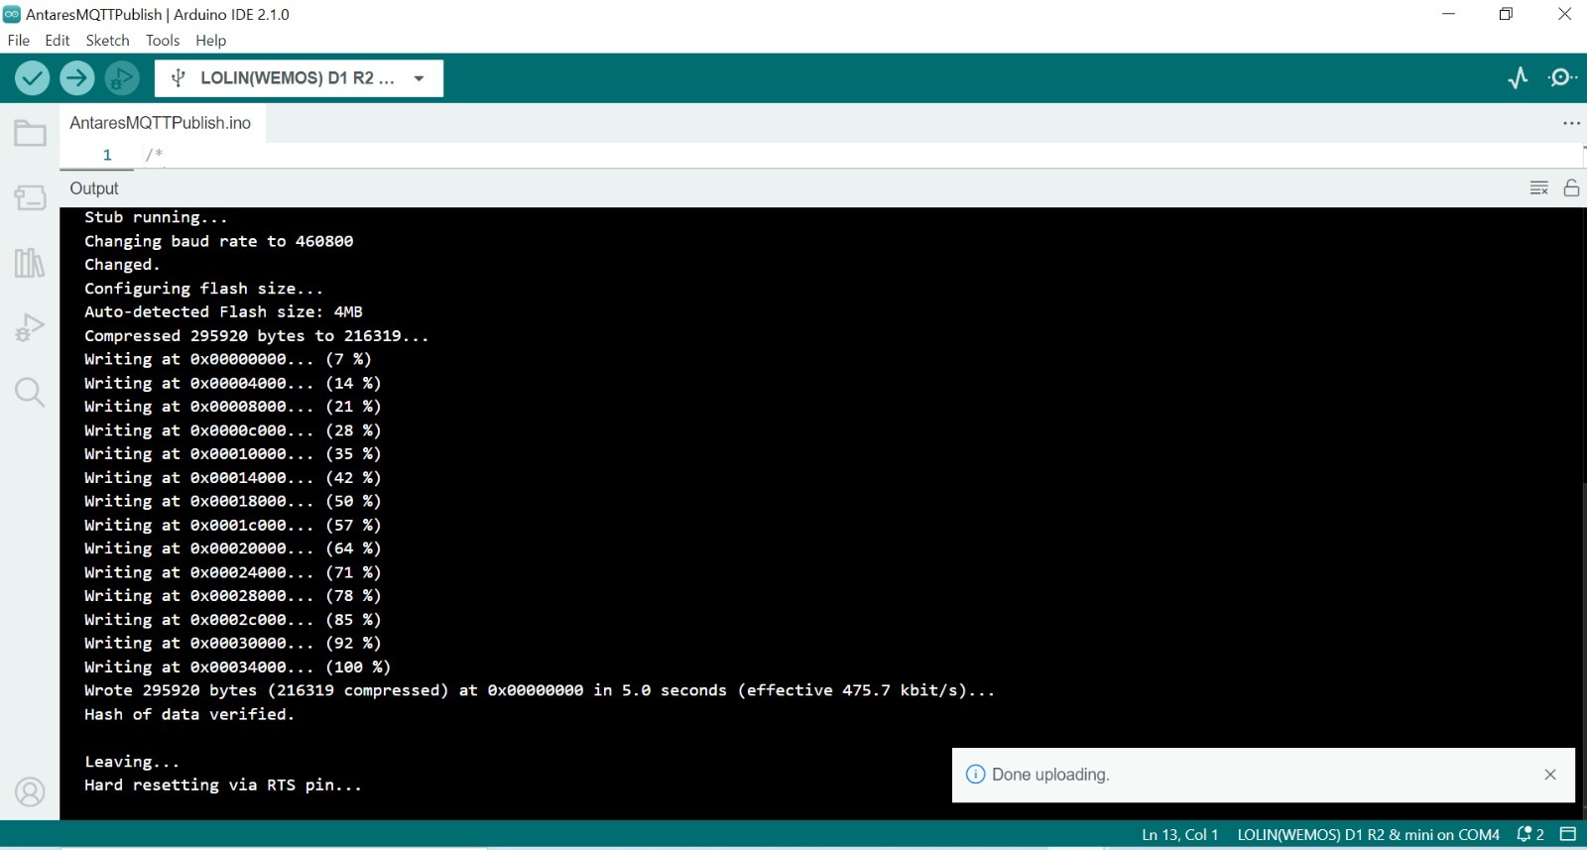
Task: Open the Debug panel sidebar icon
Action: tap(30, 327)
